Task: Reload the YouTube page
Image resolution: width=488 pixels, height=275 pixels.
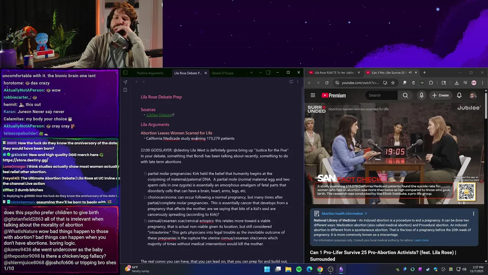Action: [327, 82]
